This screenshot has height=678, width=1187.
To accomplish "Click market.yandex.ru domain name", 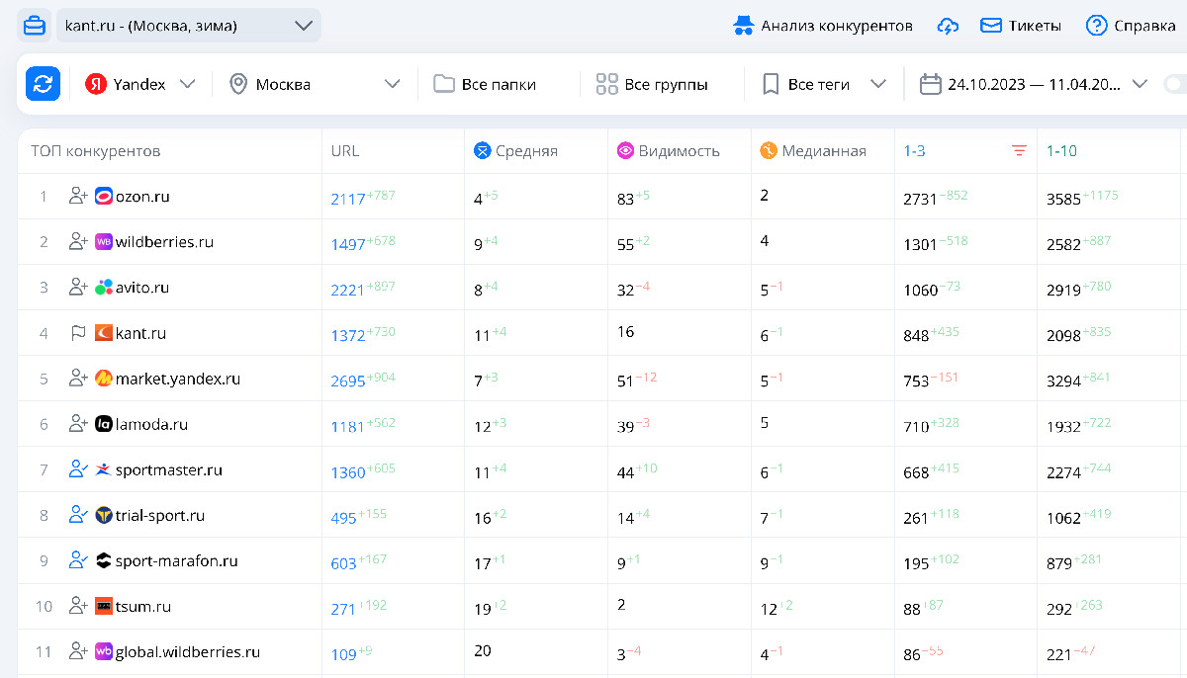I will pyautogui.click(x=178, y=379).
